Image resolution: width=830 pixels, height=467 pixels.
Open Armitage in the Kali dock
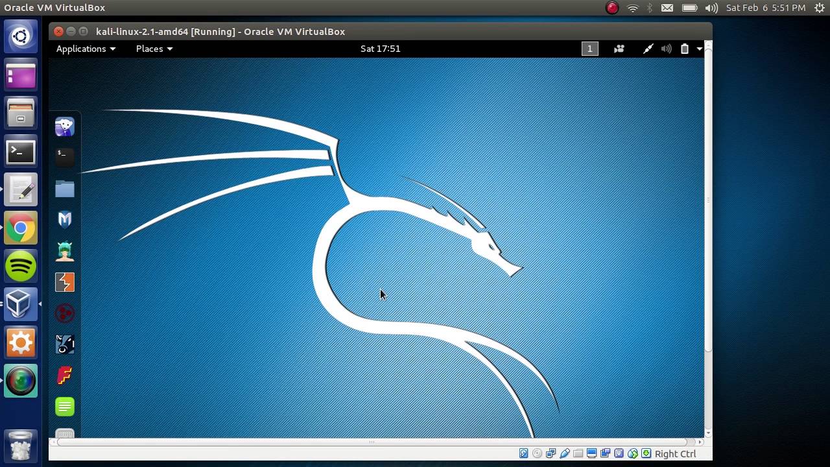tap(65, 250)
